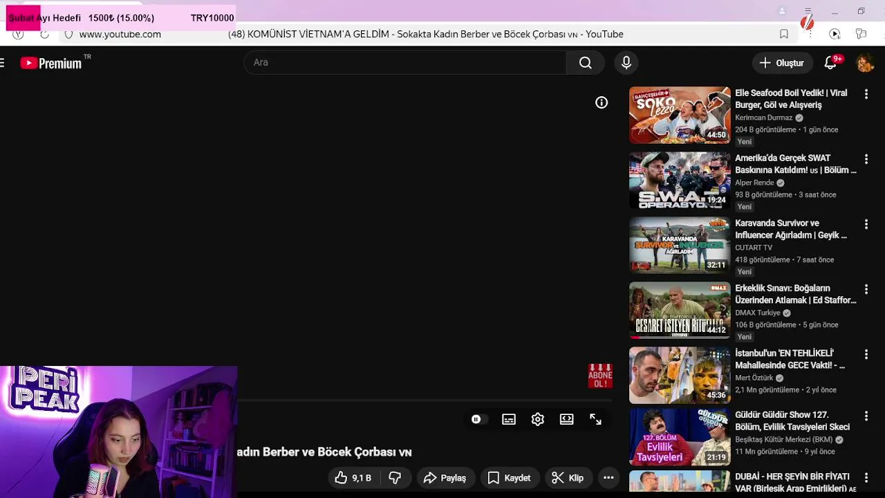Open options menu for Elle Seafood Boil video
The height and width of the screenshot is (498, 885).
point(866,94)
